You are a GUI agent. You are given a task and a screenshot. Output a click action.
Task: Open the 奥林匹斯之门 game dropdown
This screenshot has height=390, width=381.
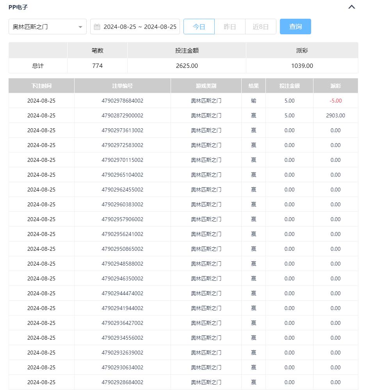(x=47, y=27)
